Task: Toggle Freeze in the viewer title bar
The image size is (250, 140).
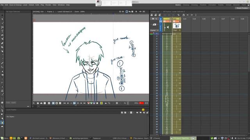Action: click(x=136, y=12)
